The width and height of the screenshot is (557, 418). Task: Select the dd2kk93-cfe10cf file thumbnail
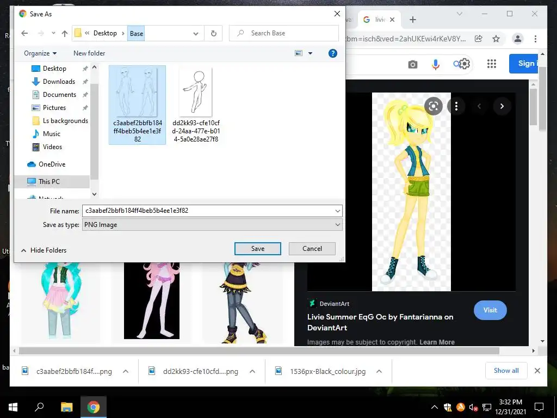pos(196,105)
